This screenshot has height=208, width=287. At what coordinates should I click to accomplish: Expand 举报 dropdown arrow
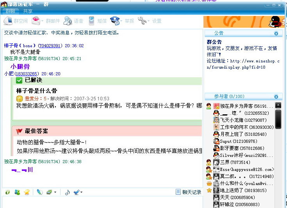click(121, 21)
